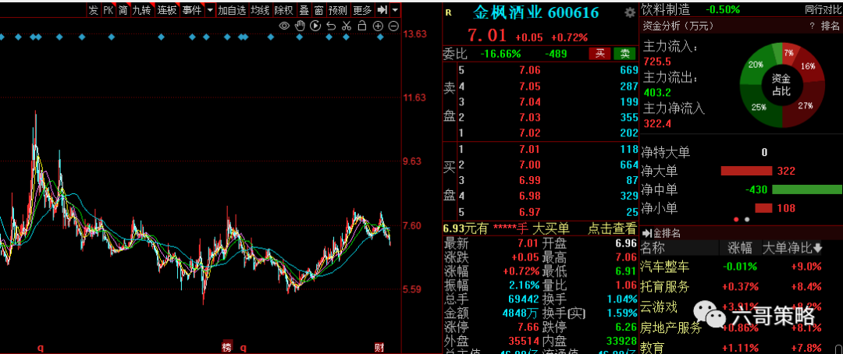The width and height of the screenshot is (843, 354).
Task: Click the arrow icon before 金排名
Action: point(648,234)
